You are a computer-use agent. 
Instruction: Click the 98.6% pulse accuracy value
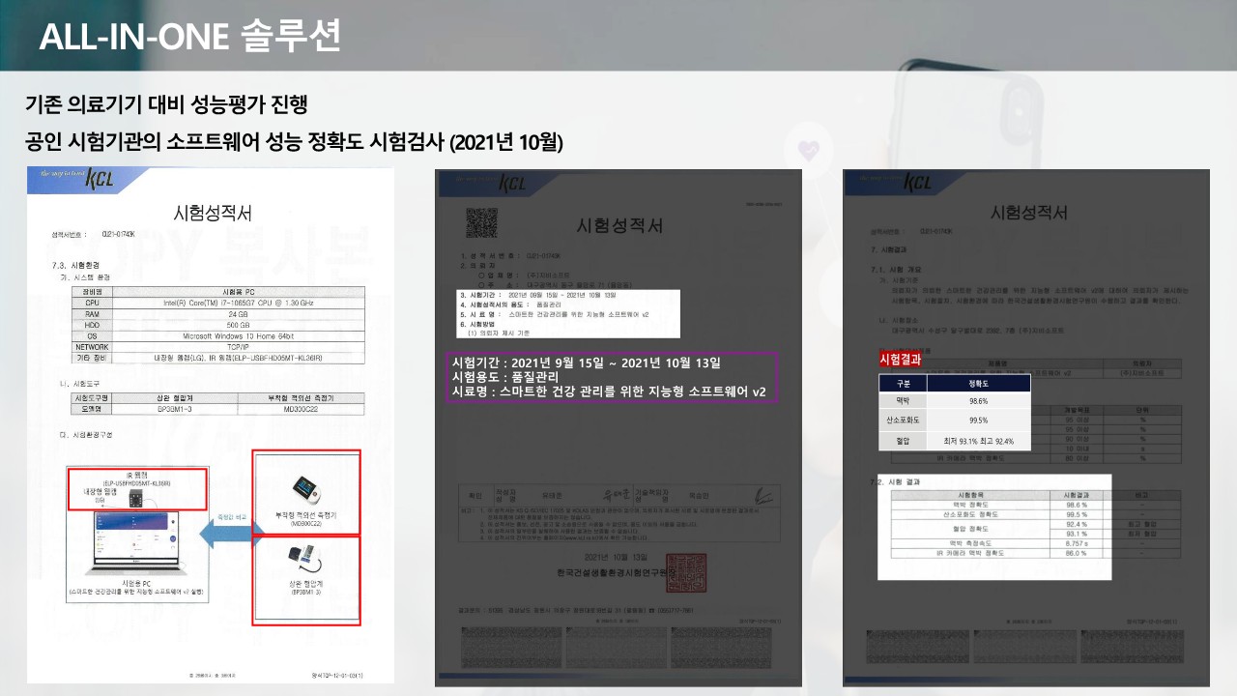[979, 401]
